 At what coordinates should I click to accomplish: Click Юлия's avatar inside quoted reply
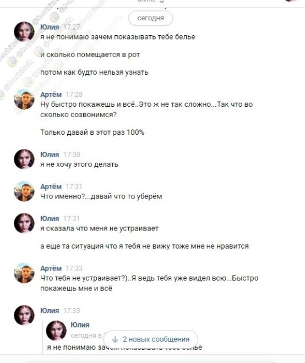[x=56, y=331]
